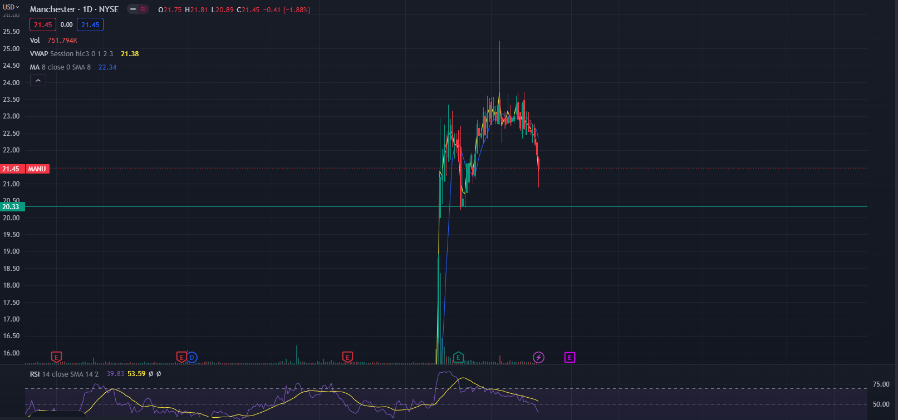Click the red MANU ticker label

coord(37,169)
